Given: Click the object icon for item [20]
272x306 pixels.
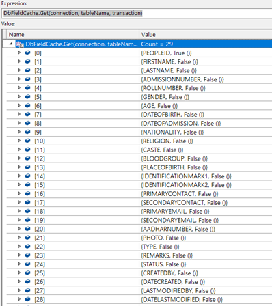Looking at the screenshot, I should (x=27, y=229).
